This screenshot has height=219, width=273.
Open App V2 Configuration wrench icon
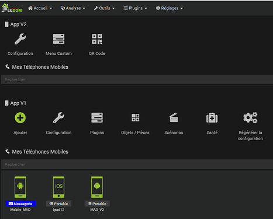click(x=20, y=39)
